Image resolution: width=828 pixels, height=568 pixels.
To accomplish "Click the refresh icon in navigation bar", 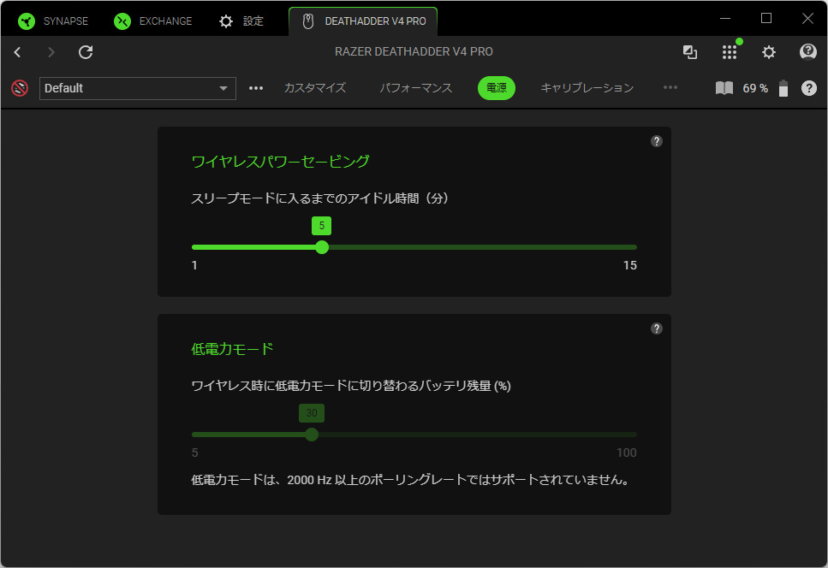I will tap(86, 52).
